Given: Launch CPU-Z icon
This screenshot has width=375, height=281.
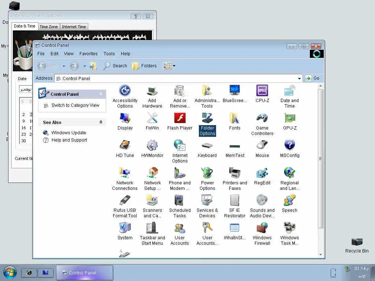Looking at the screenshot, I should (262, 94).
